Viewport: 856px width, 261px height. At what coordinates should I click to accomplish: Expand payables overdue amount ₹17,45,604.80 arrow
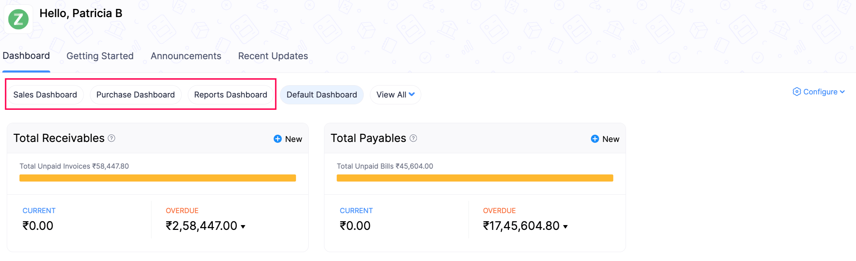point(565,227)
